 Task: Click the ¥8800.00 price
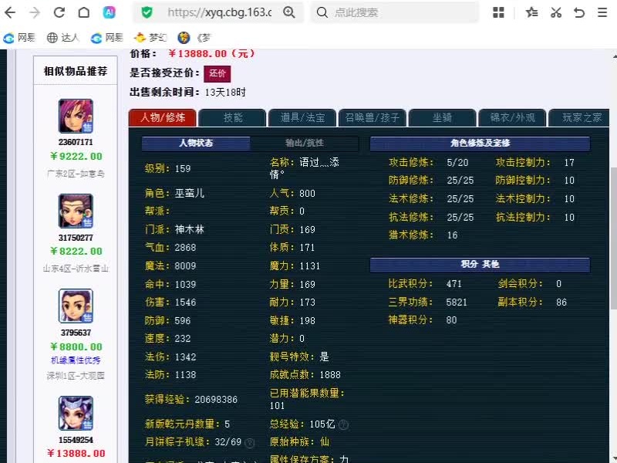pos(76,346)
